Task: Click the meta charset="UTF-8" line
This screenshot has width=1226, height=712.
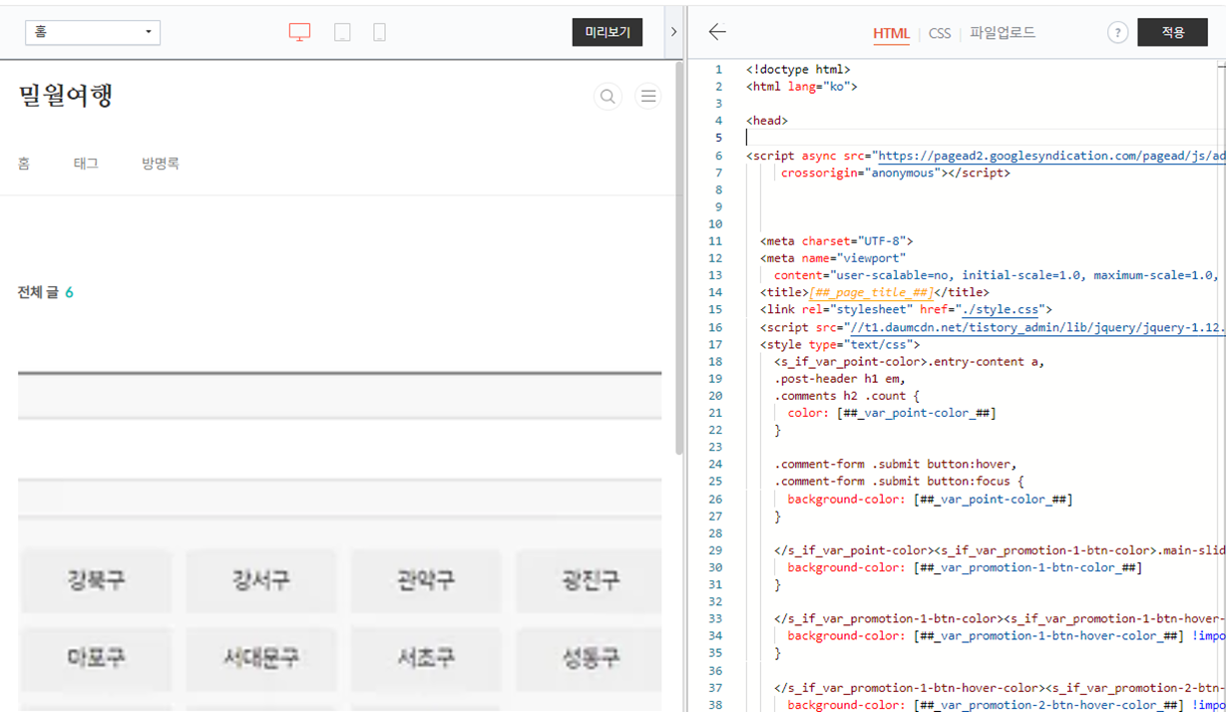Action: pos(837,241)
